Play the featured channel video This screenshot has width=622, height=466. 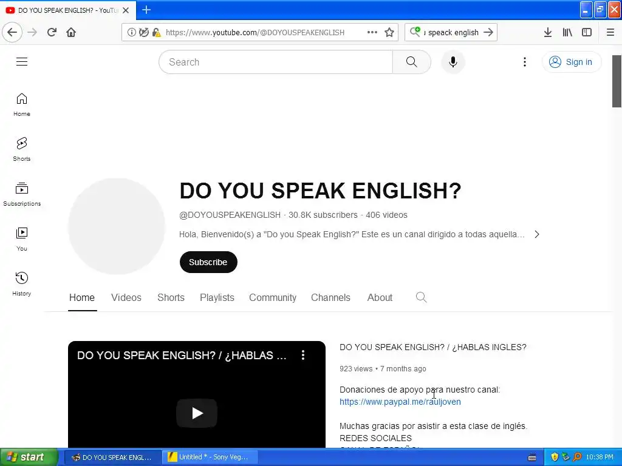click(197, 413)
